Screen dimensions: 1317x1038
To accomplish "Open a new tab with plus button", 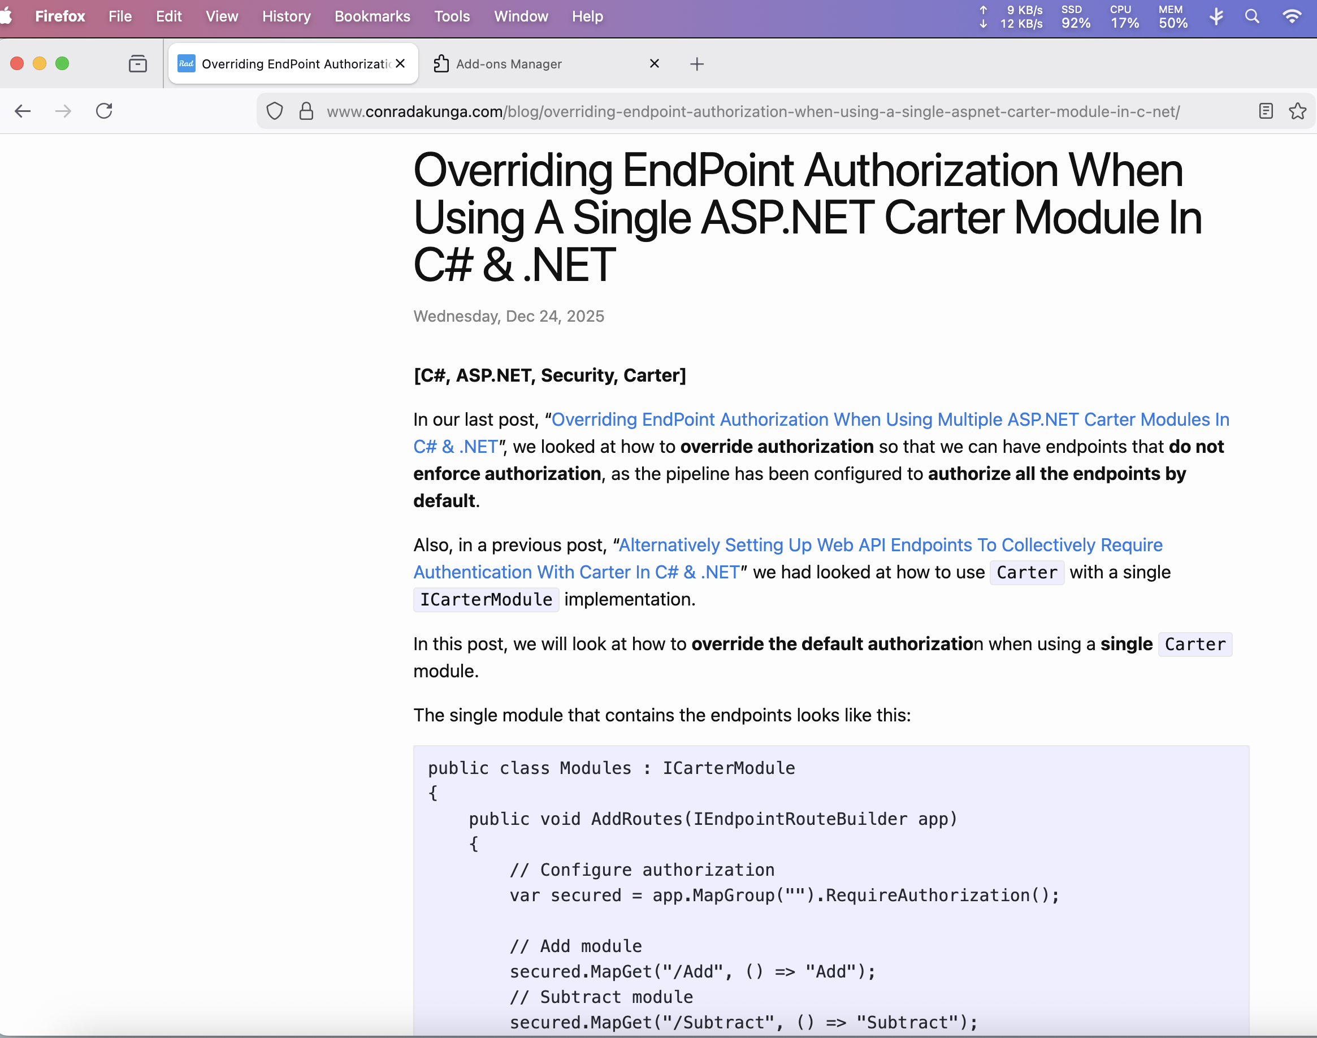I will point(697,64).
